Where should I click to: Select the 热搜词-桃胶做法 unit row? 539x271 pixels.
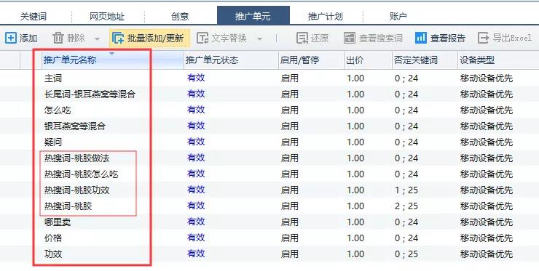point(269,158)
